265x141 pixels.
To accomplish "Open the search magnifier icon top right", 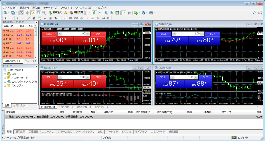I will [254, 13].
